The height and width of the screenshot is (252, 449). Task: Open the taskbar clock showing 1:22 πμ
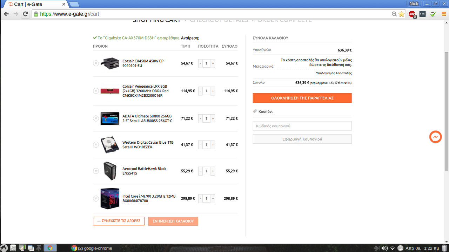[x=423, y=248]
